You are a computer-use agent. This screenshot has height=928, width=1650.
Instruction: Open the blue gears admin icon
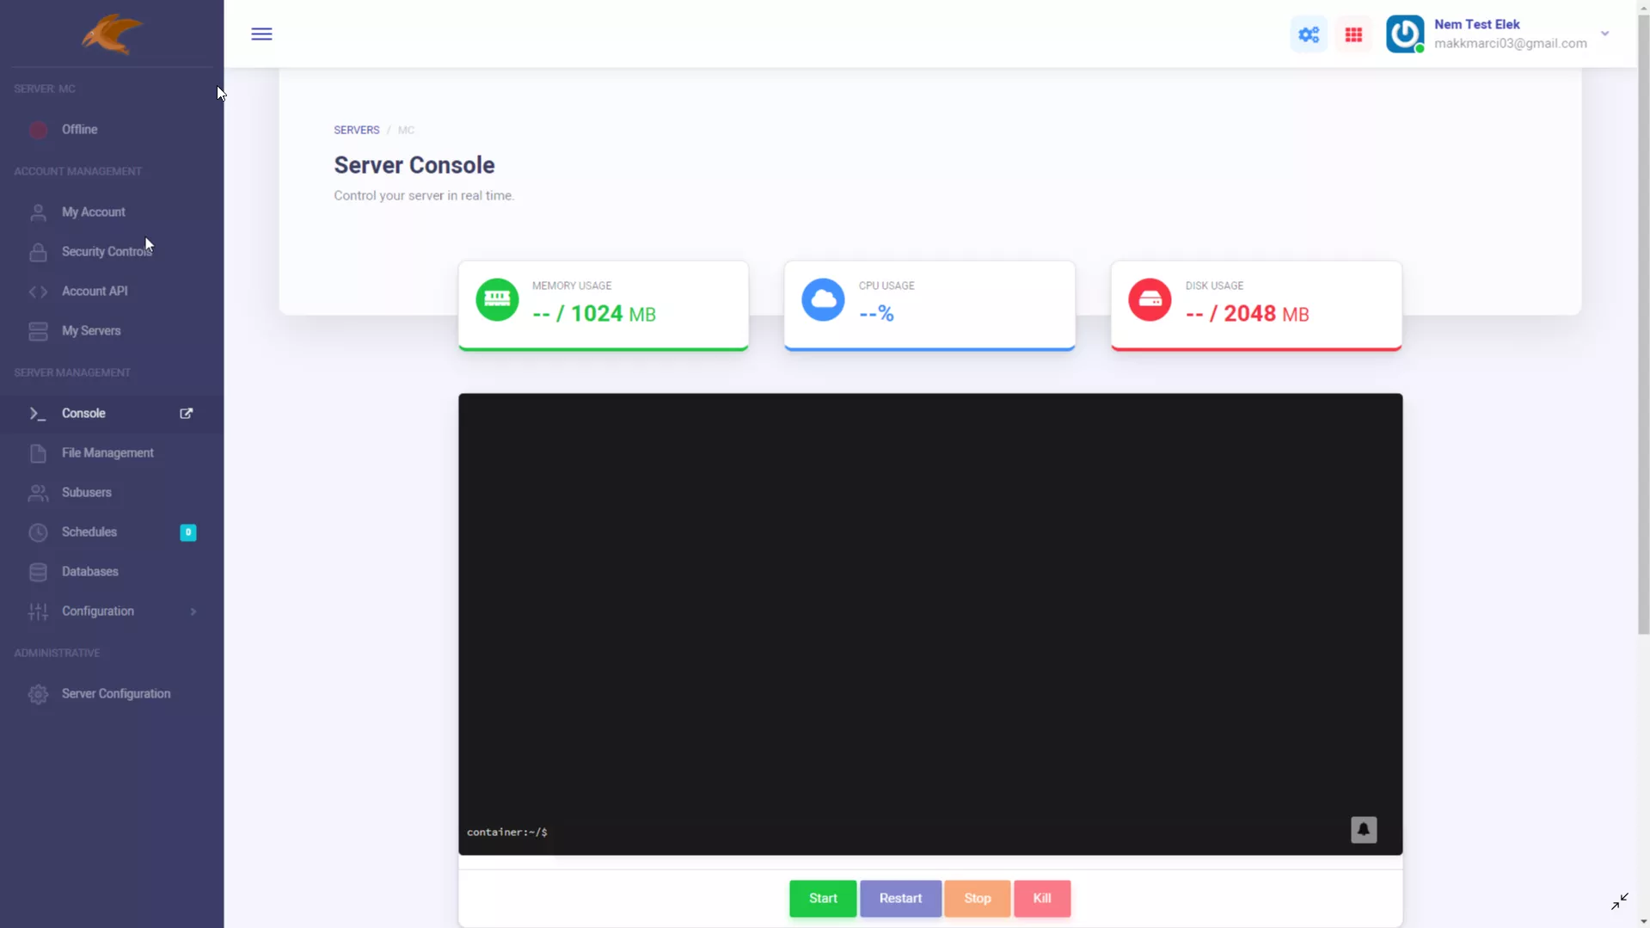tap(1309, 34)
